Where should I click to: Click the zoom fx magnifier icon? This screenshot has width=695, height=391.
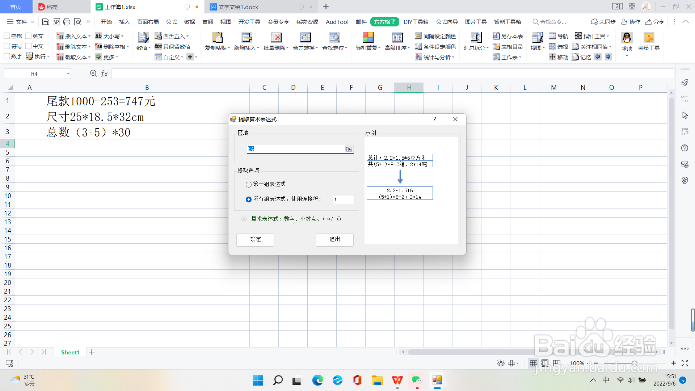(93, 73)
